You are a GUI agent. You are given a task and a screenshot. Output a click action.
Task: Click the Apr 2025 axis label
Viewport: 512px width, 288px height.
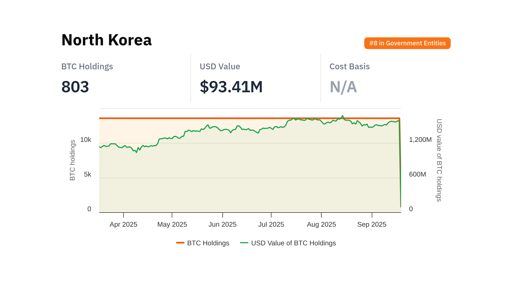coord(123,225)
